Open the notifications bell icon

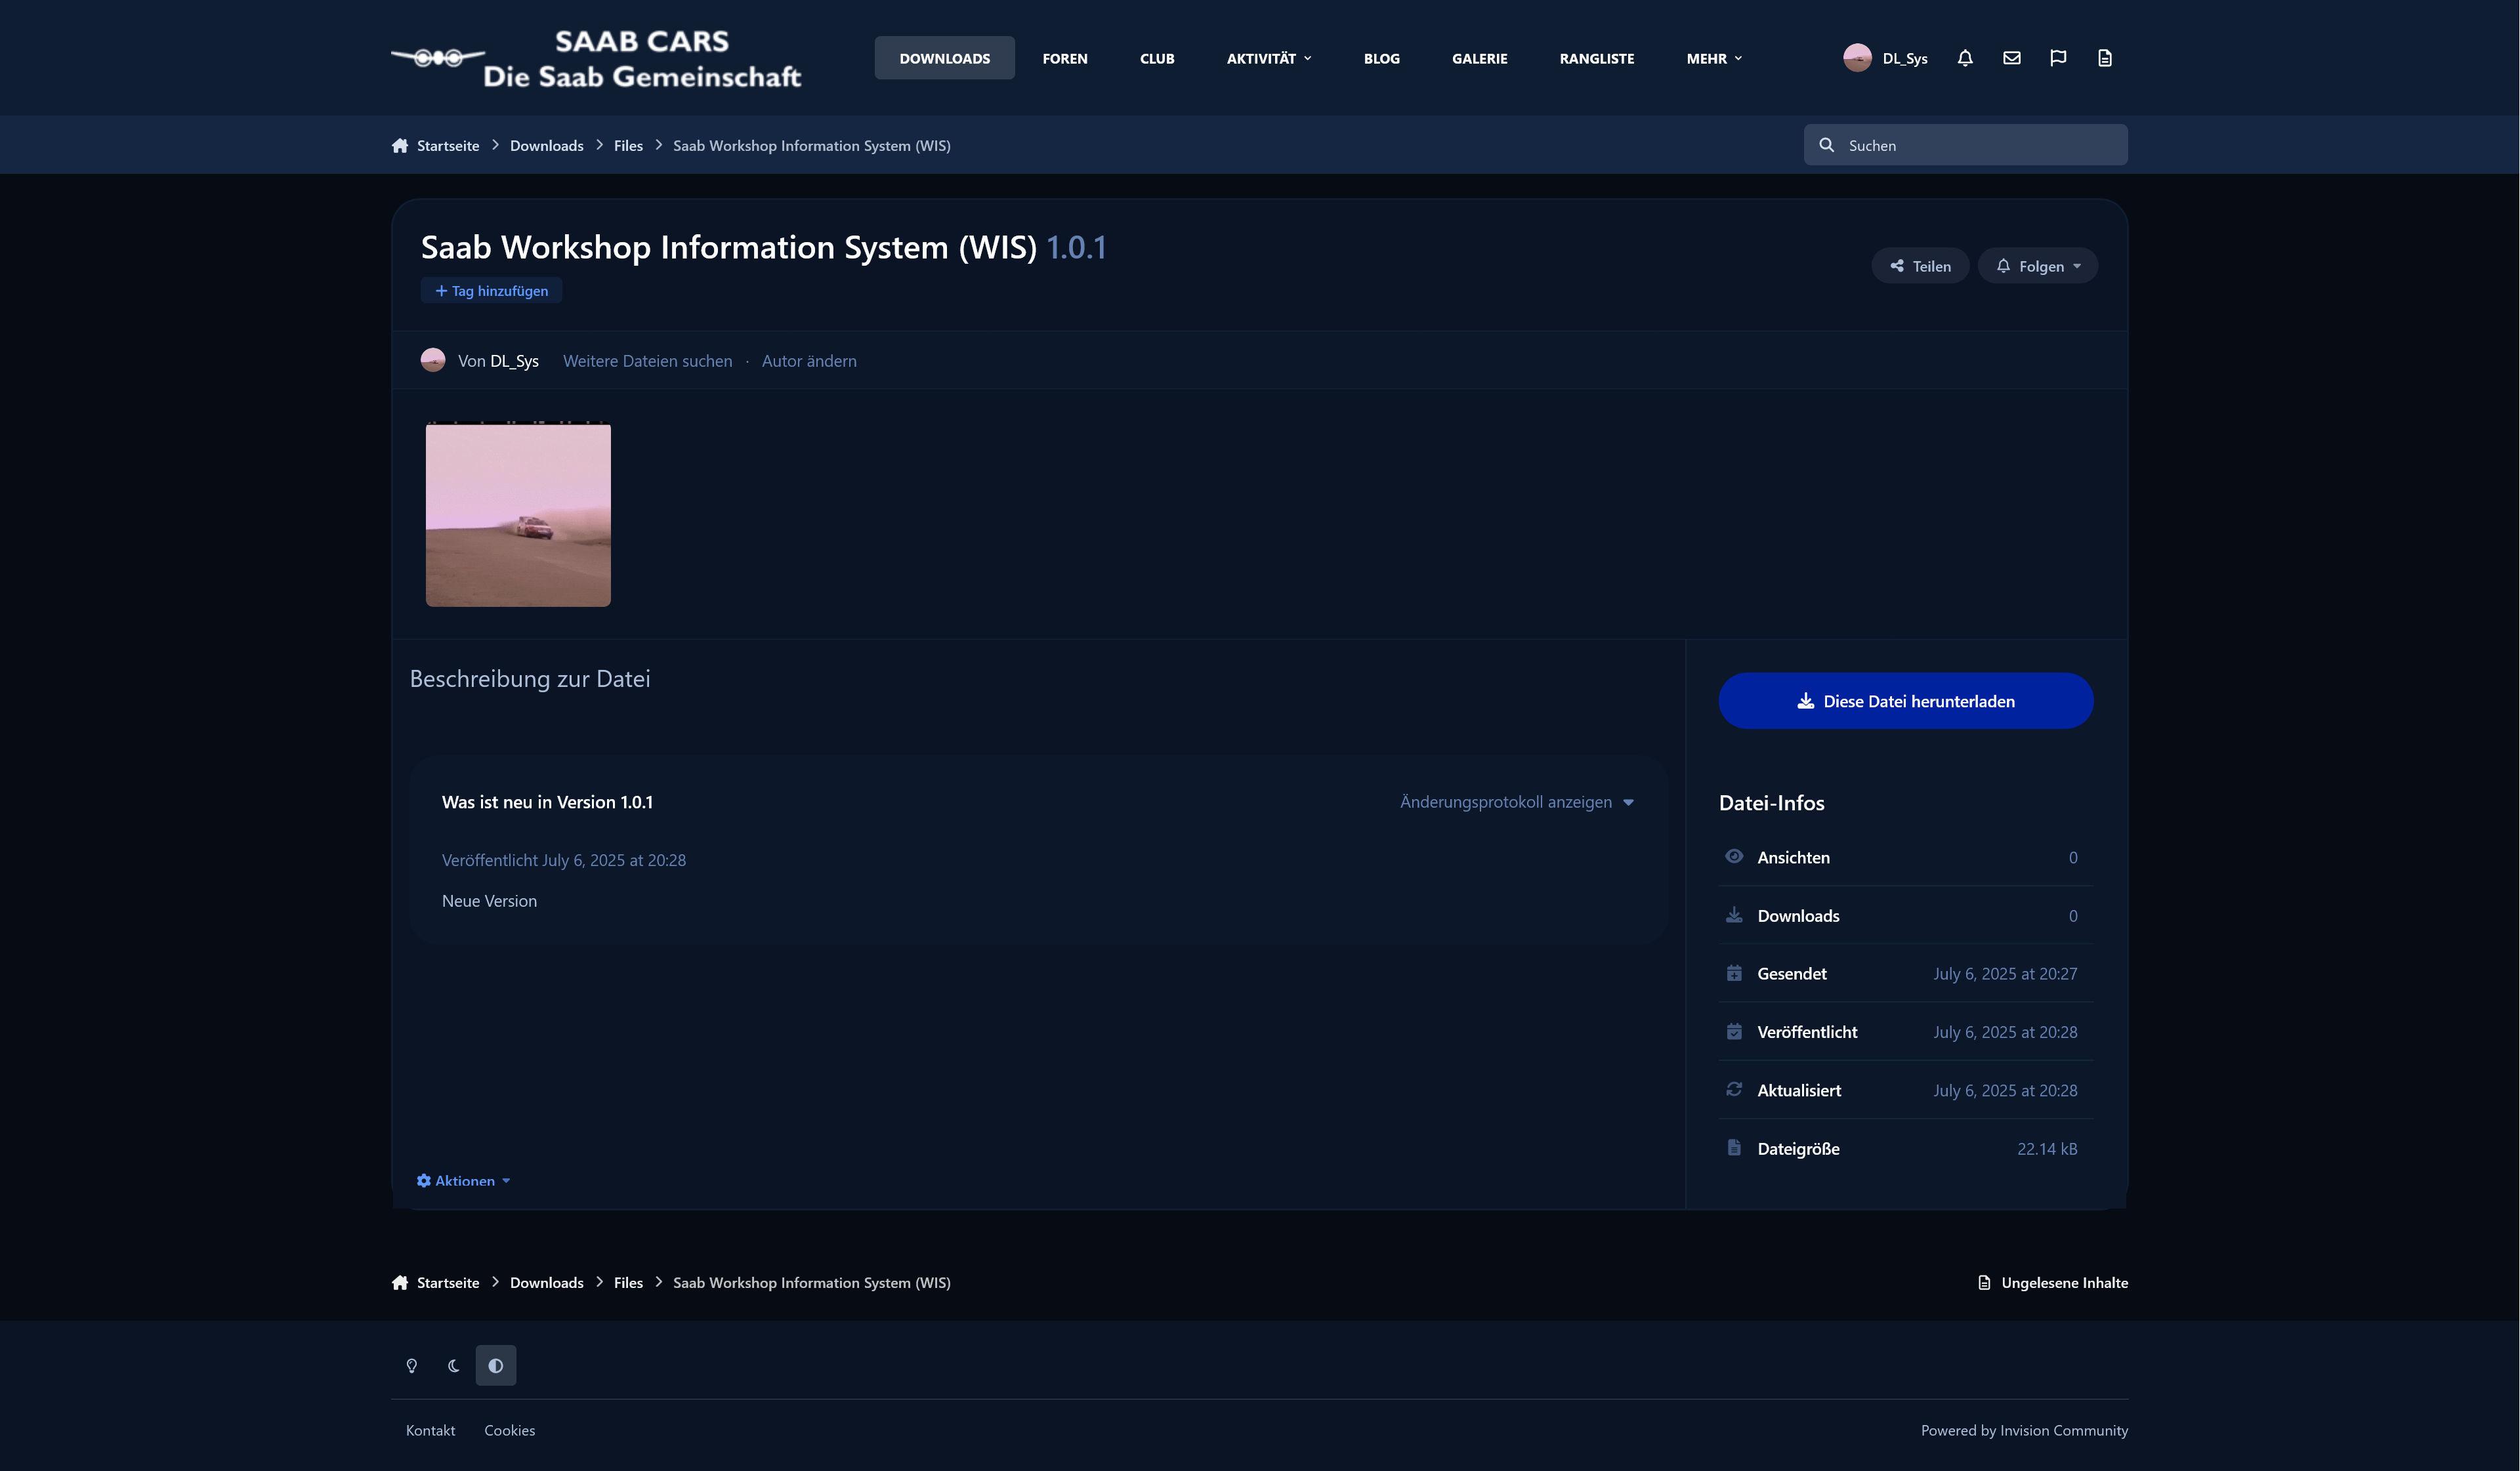coord(1964,58)
